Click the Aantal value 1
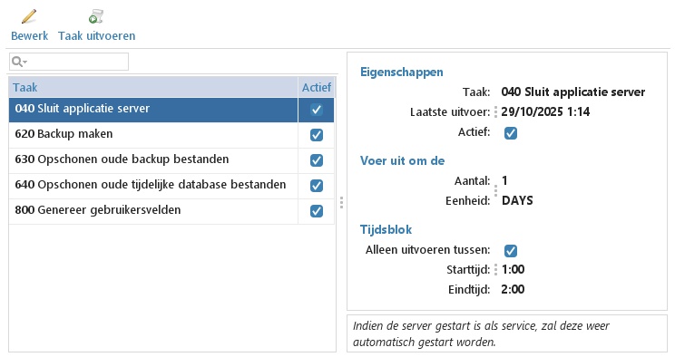This screenshot has height=357, width=675. 504,180
